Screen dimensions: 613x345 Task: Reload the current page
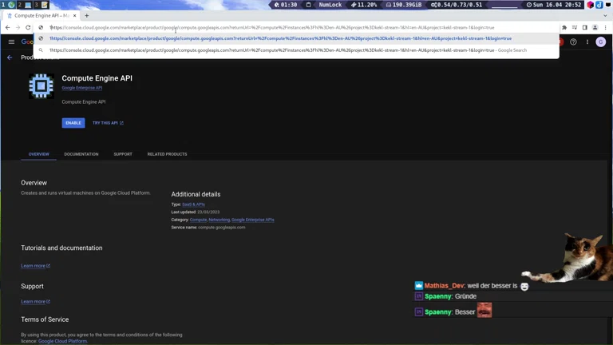point(28,27)
